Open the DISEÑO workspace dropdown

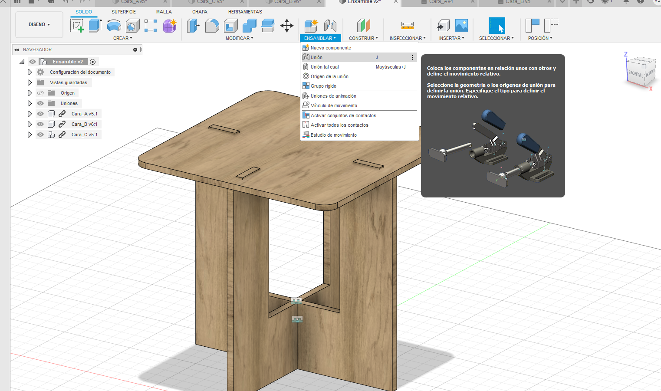[39, 25]
